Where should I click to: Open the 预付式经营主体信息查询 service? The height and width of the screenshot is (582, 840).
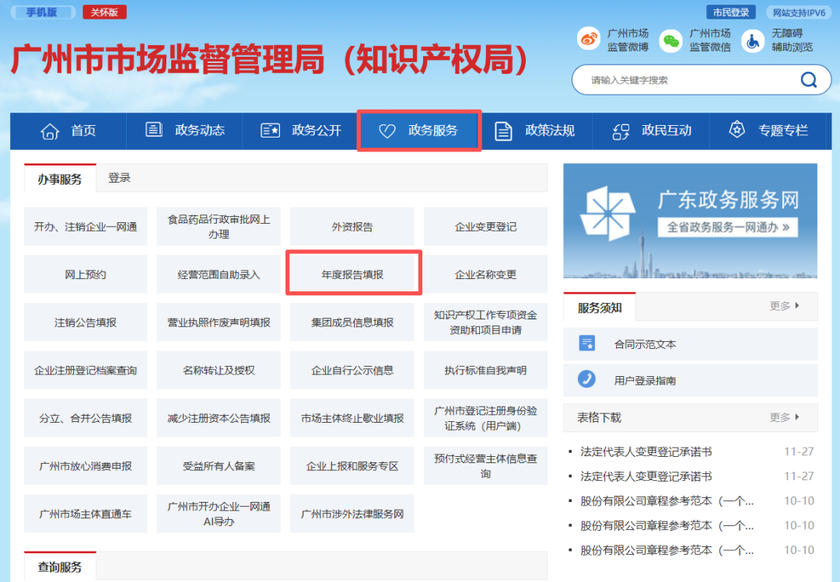tap(485, 465)
